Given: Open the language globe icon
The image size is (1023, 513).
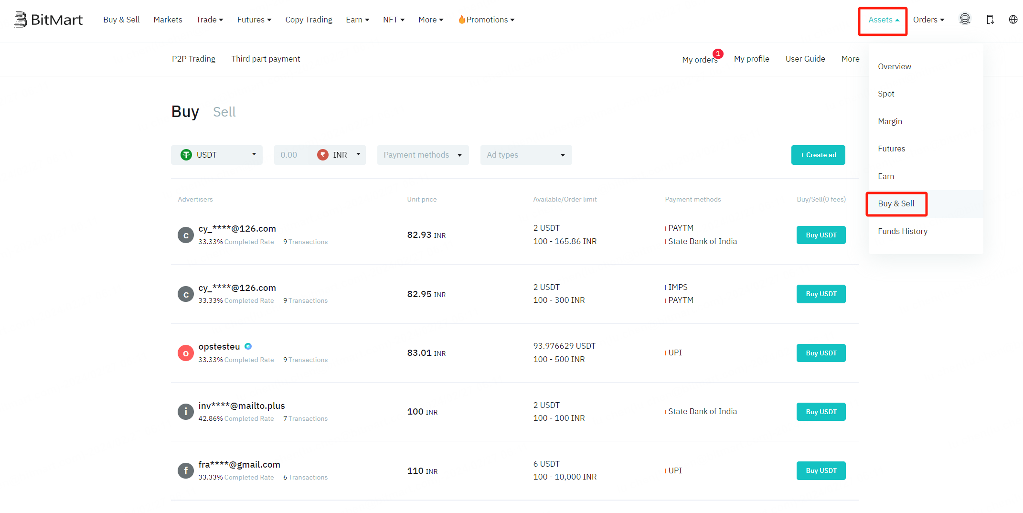Looking at the screenshot, I should tap(1013, 20).
